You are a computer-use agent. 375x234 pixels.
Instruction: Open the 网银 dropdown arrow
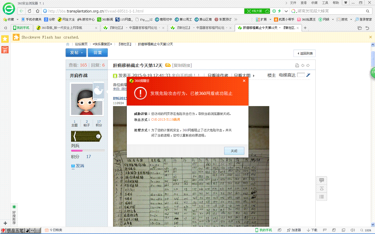click(333, 19)
